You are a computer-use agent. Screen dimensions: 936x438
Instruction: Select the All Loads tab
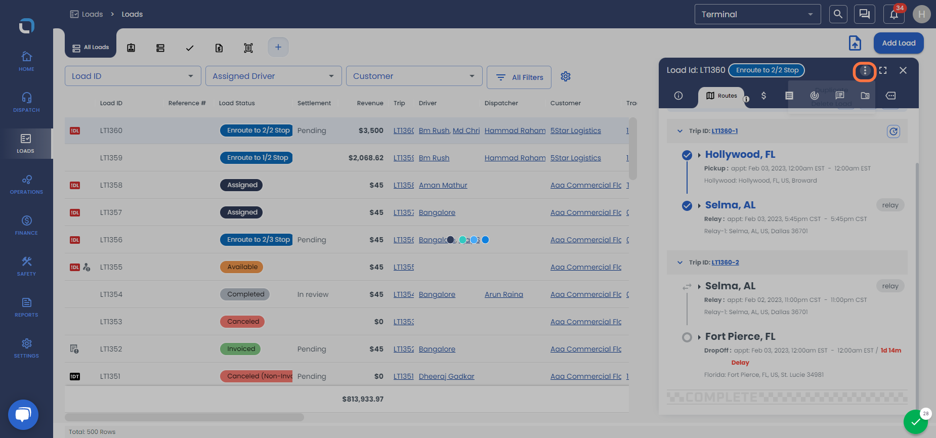pyautogui.click(x=91, y=48)
